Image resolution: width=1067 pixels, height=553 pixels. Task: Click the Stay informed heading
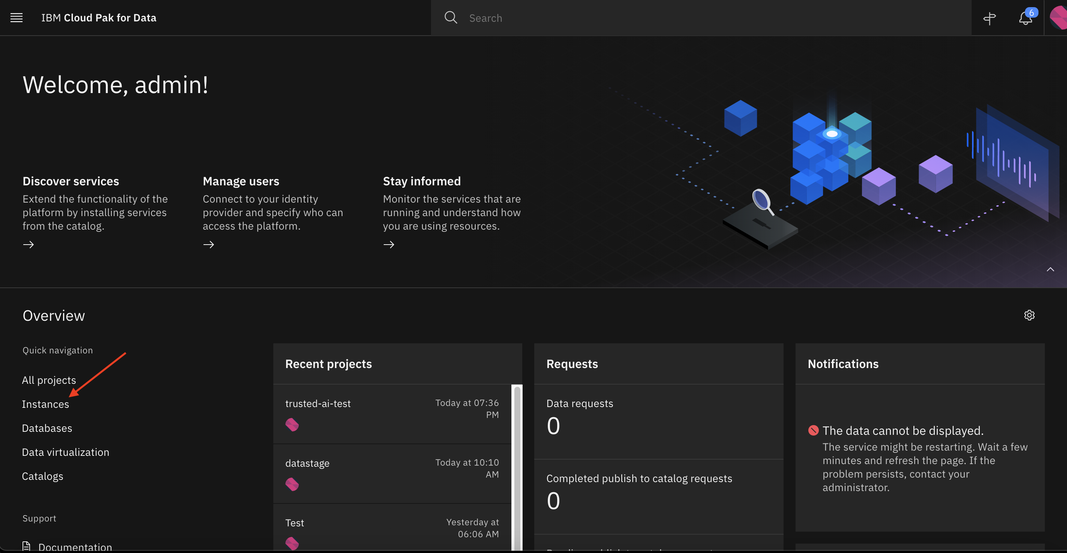coord(422,181)
